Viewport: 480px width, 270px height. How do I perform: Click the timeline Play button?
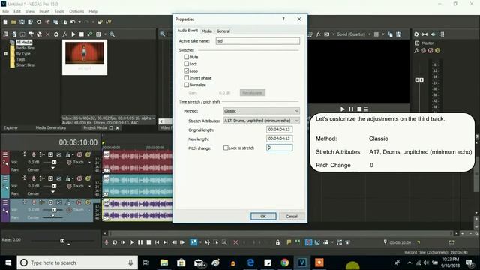point(132,242)
